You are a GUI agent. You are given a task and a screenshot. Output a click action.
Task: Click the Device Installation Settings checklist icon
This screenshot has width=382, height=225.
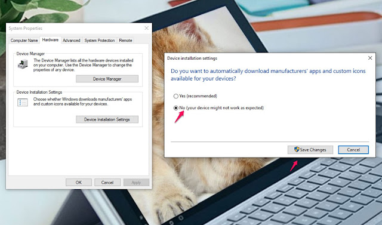pyautogui.click(x=23, y=103)
